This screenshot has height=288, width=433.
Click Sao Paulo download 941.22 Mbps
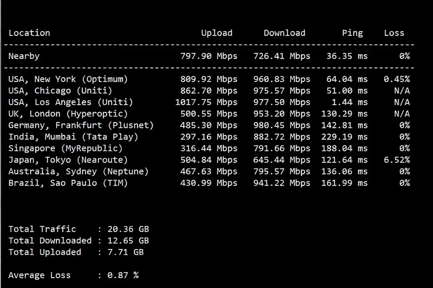282,183
